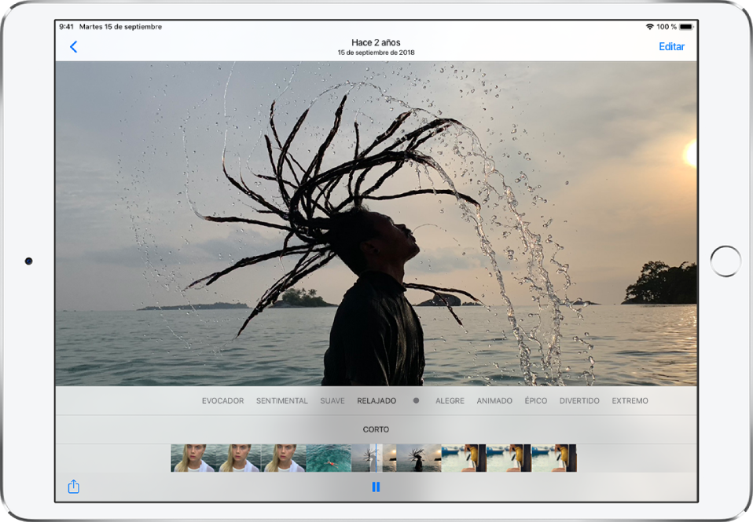This screenshot has height=522, width=753.
Task: Click the timeline playhead marker
Action: (x=376, y=458)
